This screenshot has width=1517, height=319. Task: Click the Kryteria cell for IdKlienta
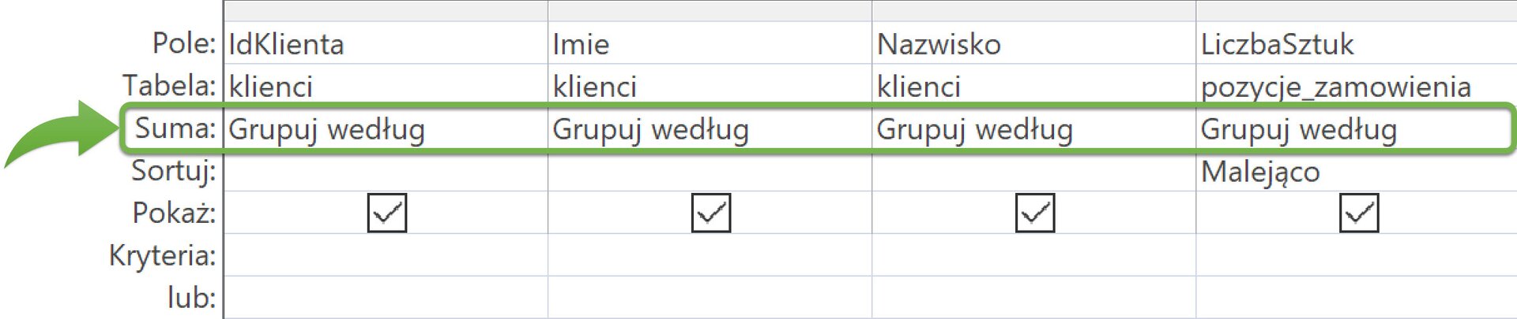[x=386, y=255]
